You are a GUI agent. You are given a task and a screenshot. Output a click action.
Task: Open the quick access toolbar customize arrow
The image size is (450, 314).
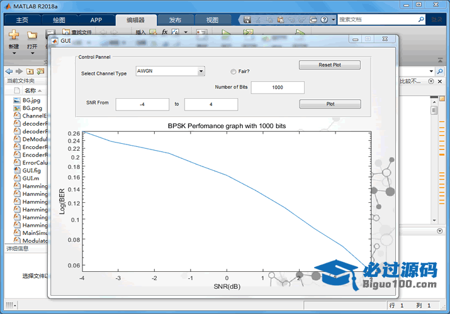[x=333, y=19]
